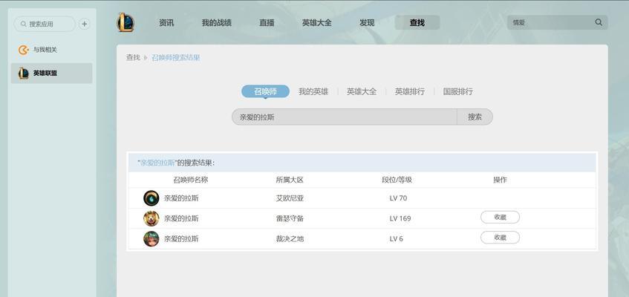Click summoner name 亲爱的拉斯 in 雷瑟守备 row

pyautogui.click(x=181, y=219)
